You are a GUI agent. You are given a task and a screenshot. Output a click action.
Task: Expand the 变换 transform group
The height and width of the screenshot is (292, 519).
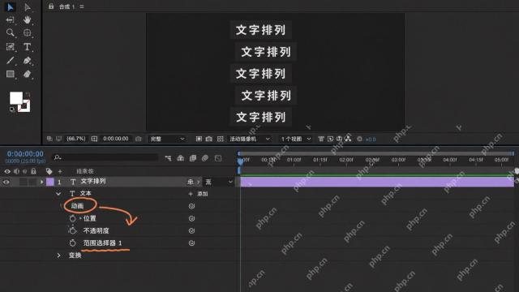pos(58,255)
